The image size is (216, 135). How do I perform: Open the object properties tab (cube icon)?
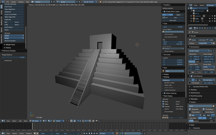[x=205, y=28]
